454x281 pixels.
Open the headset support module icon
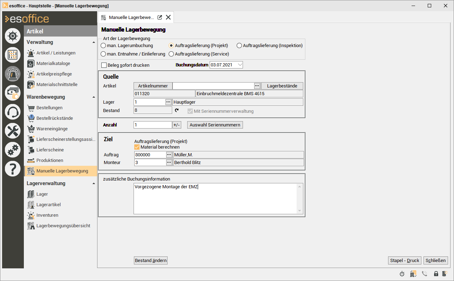(x=13, y=112)
